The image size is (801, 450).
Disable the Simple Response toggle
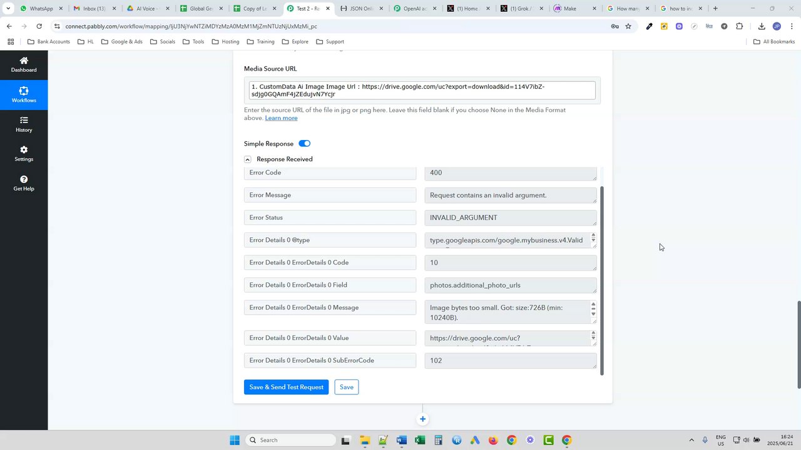305,144
